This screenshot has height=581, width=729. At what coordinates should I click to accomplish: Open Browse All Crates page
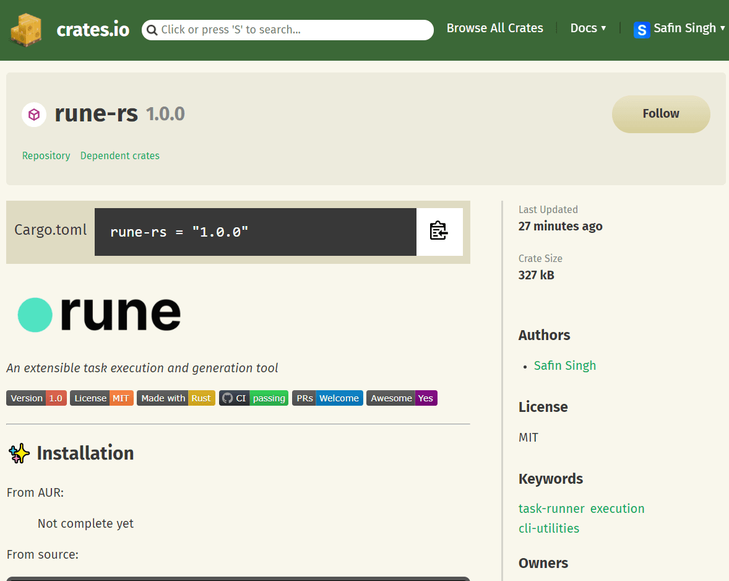click(494, 28)
